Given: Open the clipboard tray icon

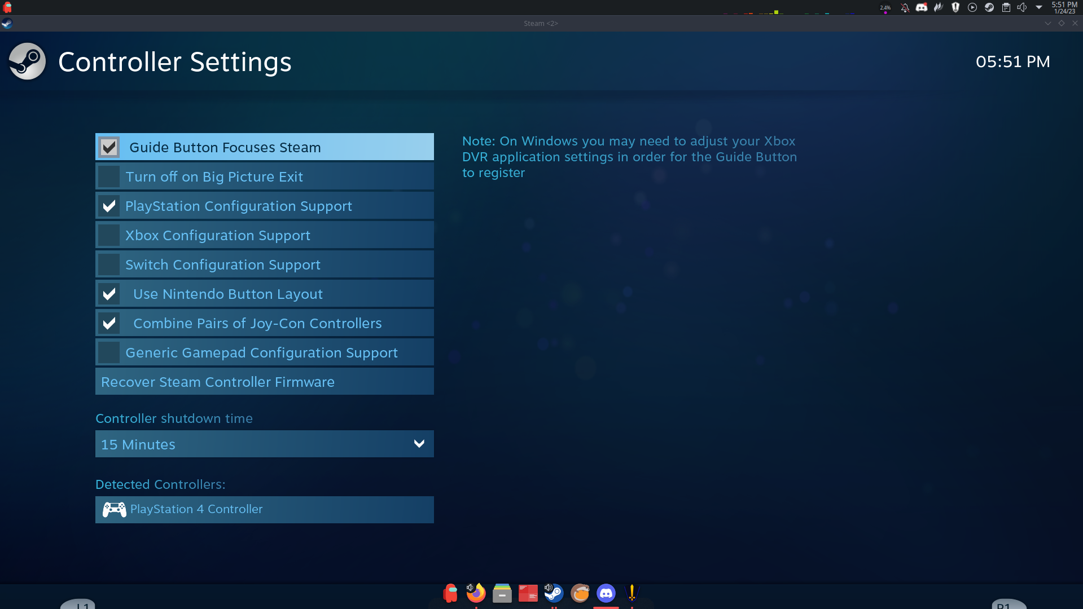Looking at the screenshot, I should click(x=1006, y=7).
